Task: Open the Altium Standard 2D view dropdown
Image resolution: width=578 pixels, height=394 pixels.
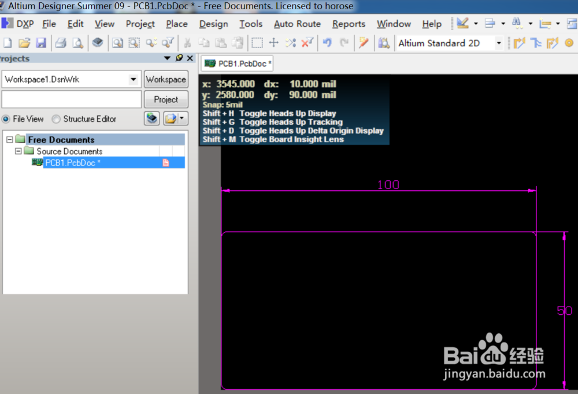Action: 499,43
